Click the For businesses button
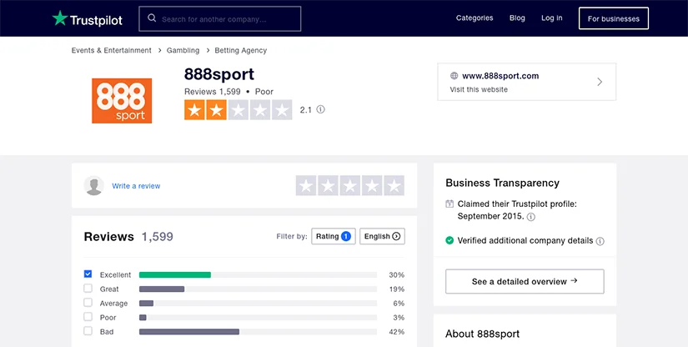Image resolution: width=688 pixels, height=347 pixels. 614,18
